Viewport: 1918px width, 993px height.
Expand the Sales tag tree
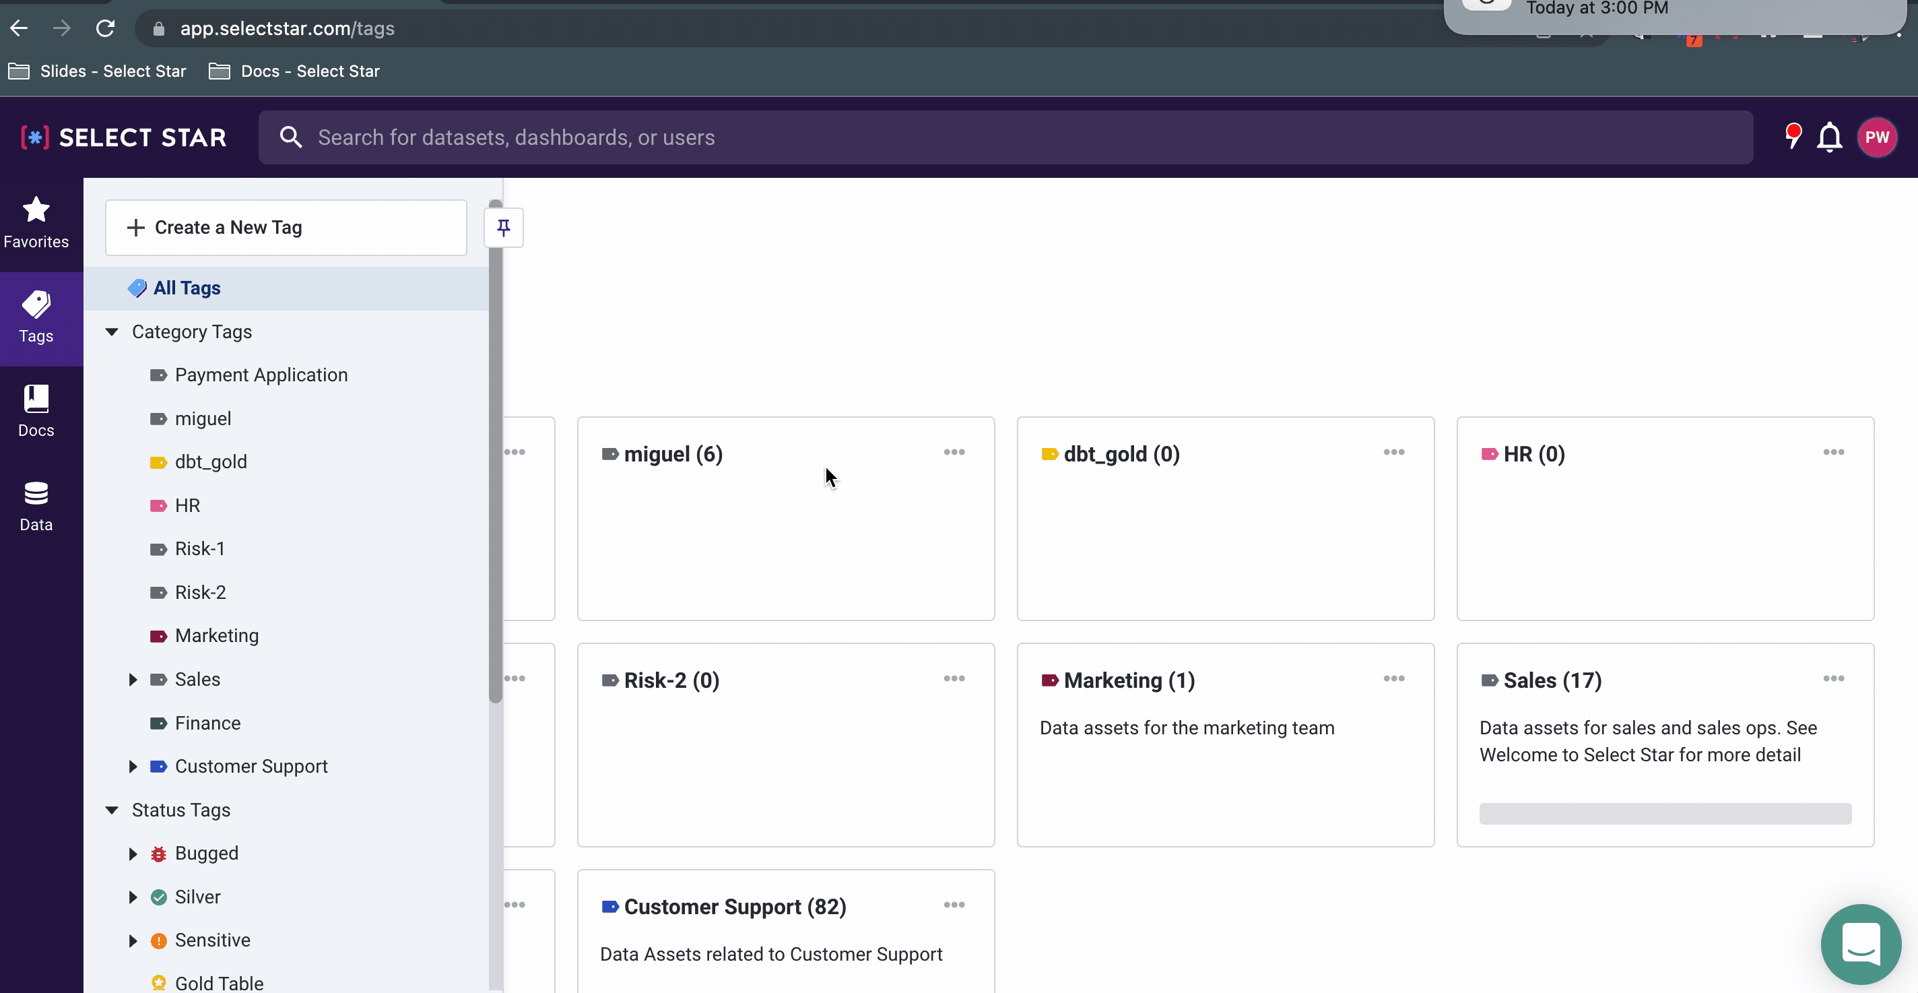(x=133, y=679)
